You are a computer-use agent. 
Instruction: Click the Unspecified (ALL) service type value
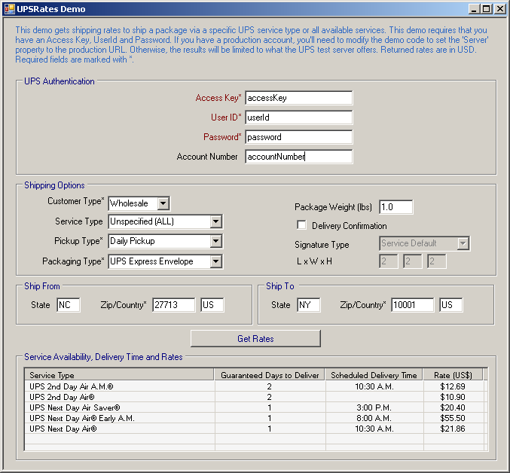(x=142, y=221)
